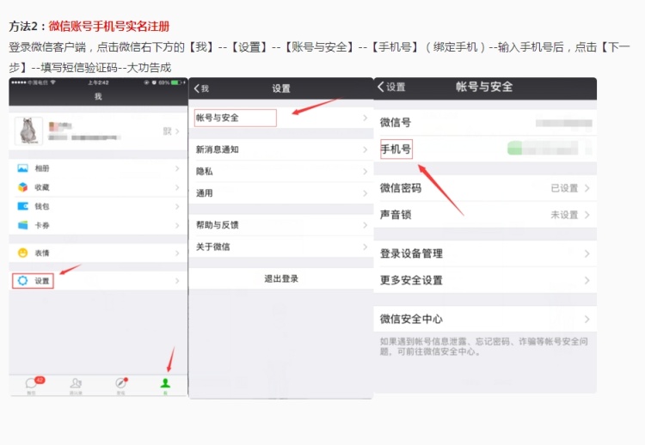Tap the 相册 (Album) photo icon
The width and height of the screenshot is (645, 445).
point(23,168)
